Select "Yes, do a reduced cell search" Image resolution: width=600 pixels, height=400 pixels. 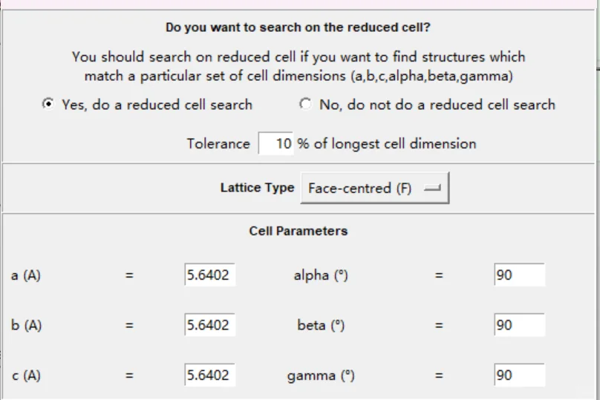click(x=48, y=105)
